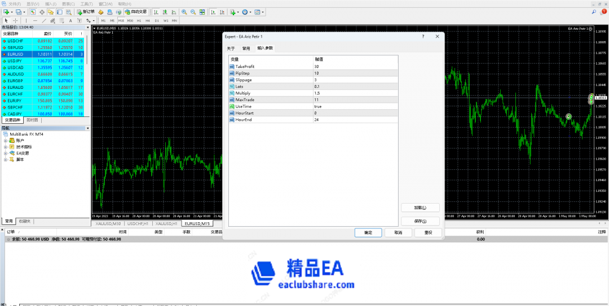Enable 自动交易 auto trading button
The image size is (609, 306).
(136, 12)
